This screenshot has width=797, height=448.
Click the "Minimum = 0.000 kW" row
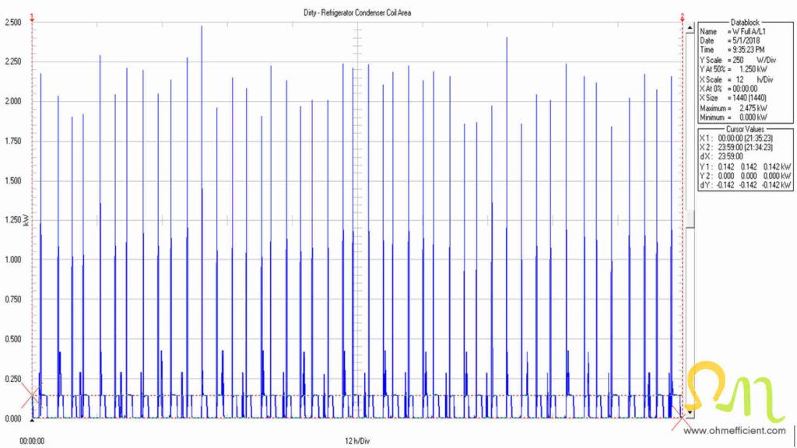[733, 117]
